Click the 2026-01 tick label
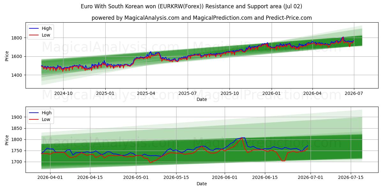383x191 pixels. tap(272, 93)
